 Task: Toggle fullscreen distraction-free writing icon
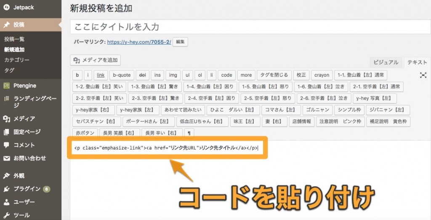423,75
